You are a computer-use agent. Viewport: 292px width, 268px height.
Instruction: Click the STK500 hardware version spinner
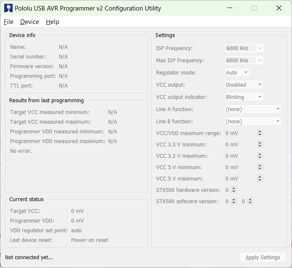click(x=234, y=190)
